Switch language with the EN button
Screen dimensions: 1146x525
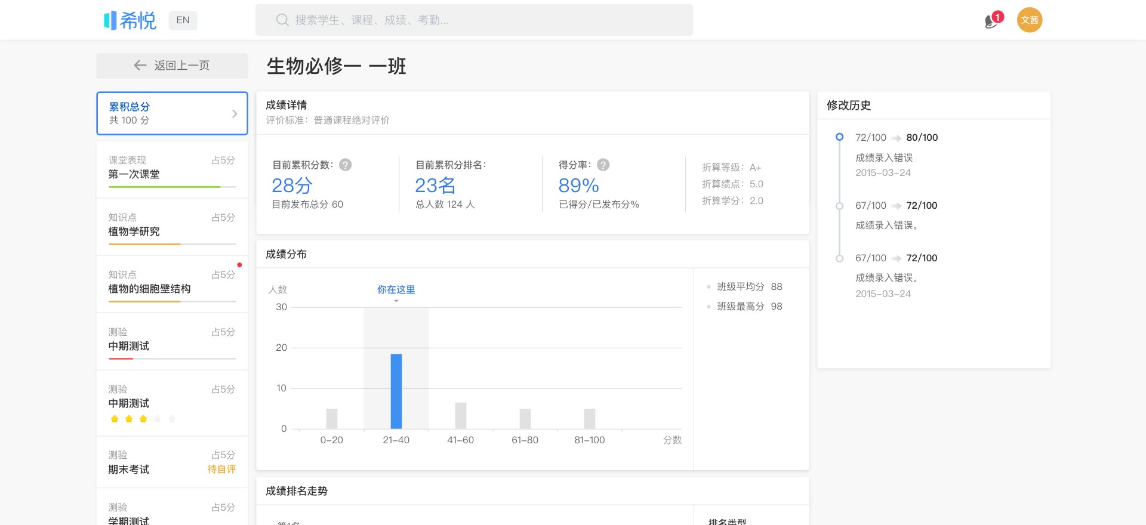coord(183,20)
